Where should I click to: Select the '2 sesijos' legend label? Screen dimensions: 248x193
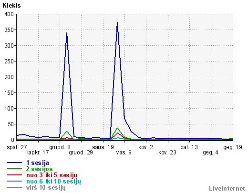[39, 169]
